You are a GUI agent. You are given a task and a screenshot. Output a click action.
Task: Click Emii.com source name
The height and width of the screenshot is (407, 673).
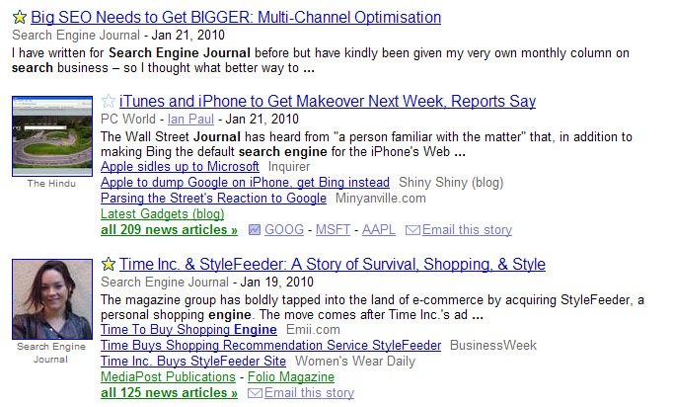click(x=313, y=329)
